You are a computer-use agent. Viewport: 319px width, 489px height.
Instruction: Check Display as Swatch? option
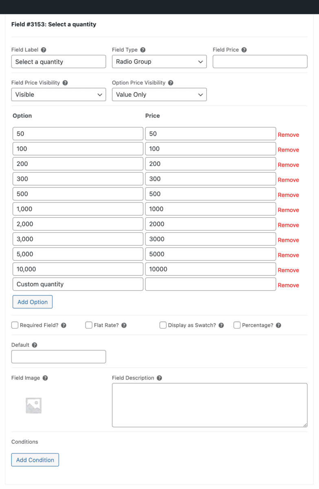[x=163, y=325]
